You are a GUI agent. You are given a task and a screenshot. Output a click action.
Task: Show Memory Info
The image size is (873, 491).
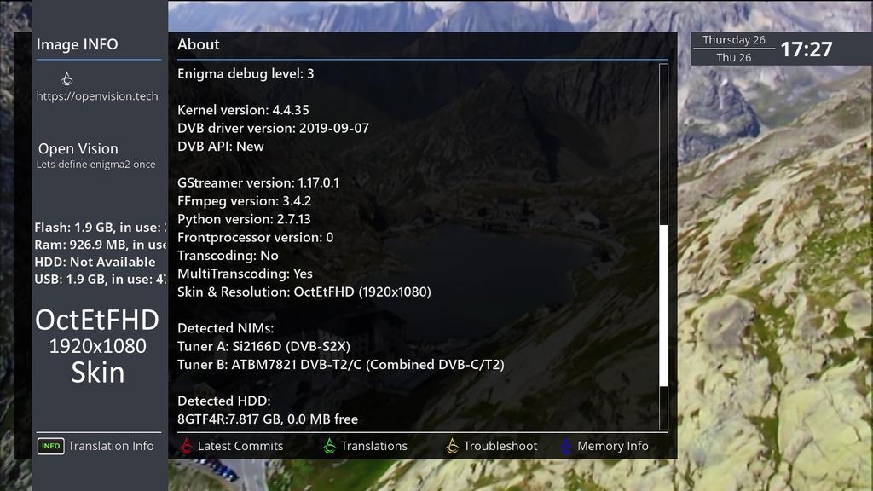pos(612,446)
